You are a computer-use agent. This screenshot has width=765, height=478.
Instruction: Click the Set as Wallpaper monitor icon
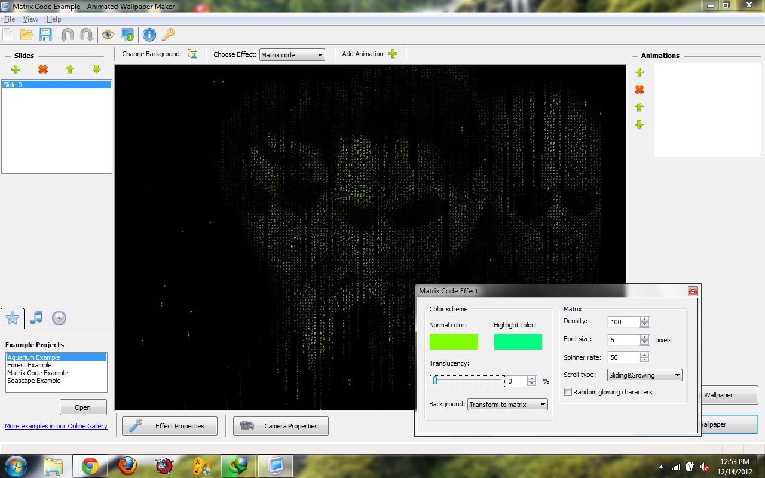tap(127, 35)
